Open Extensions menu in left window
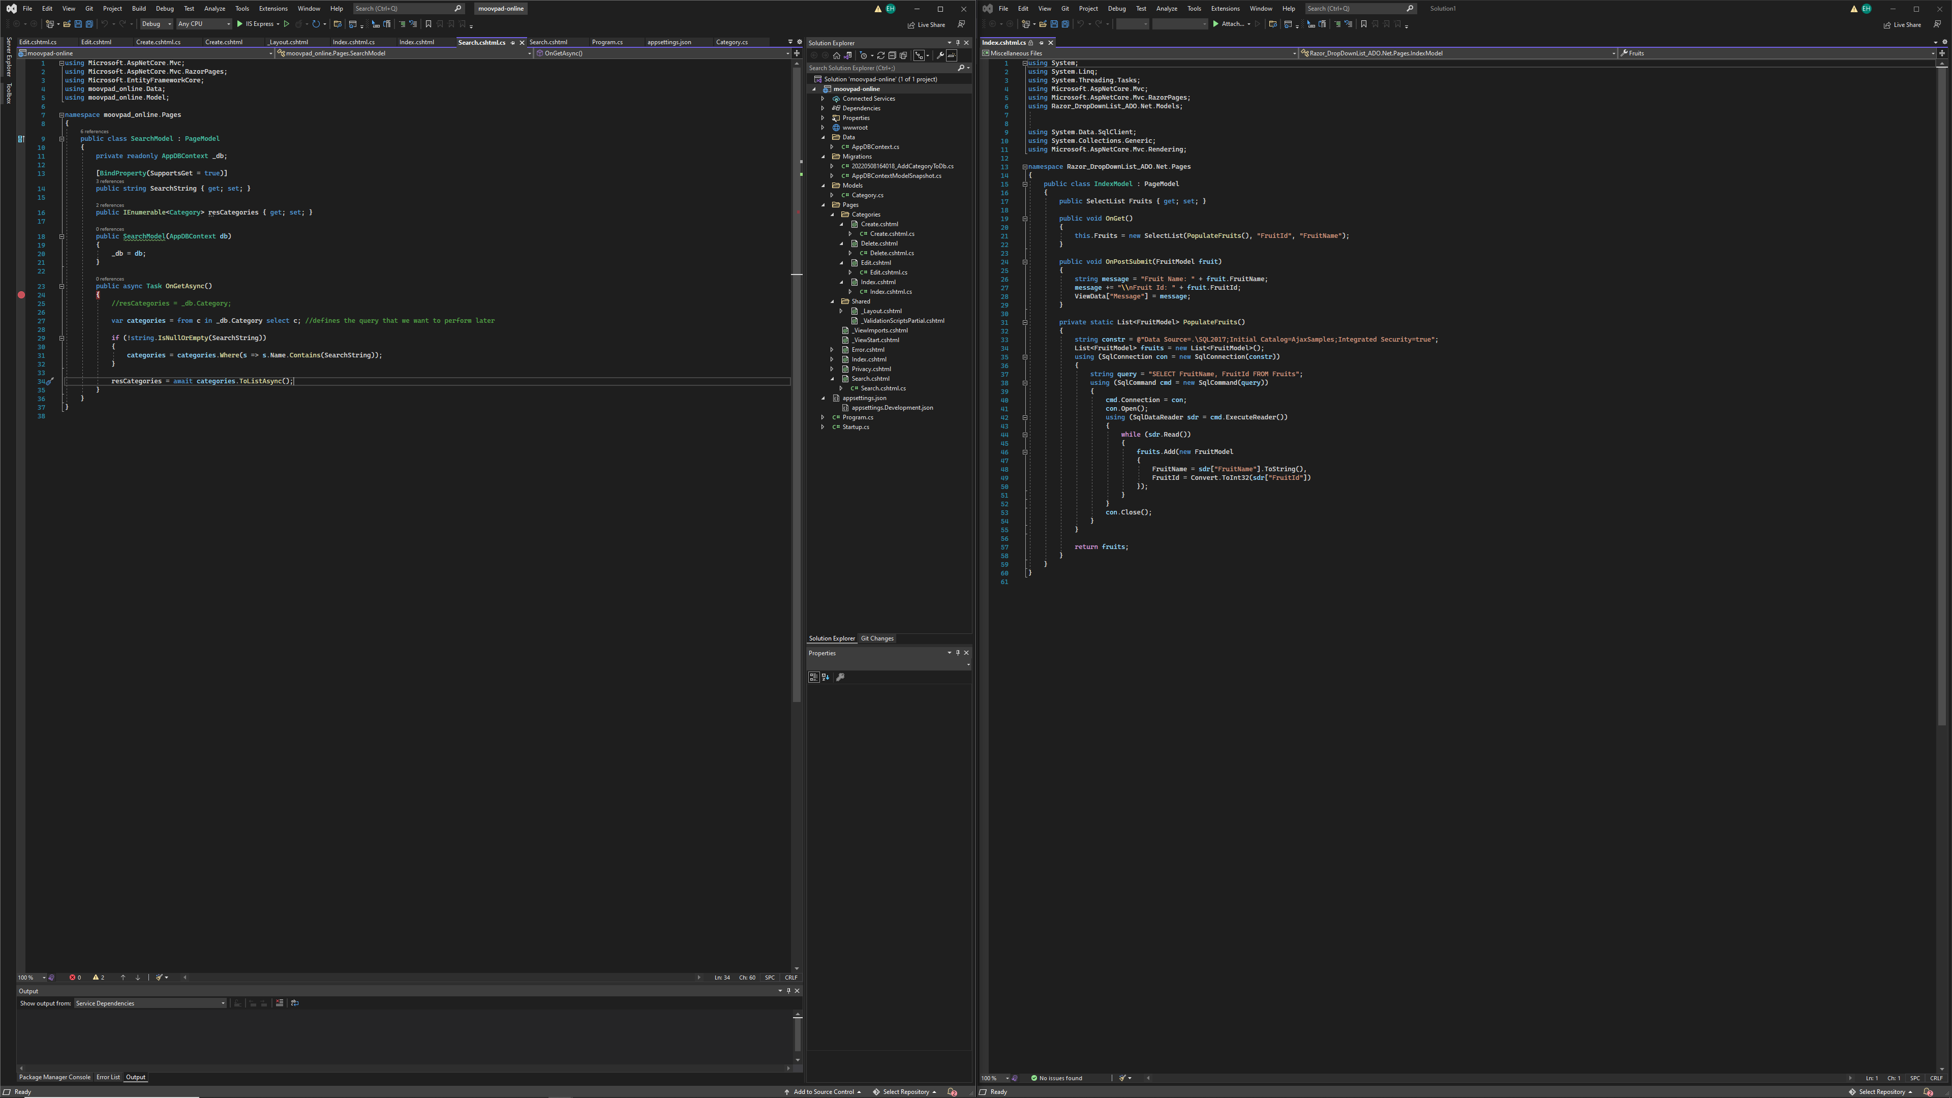This screenshot has height=1098, width=1952. point(273,9)
